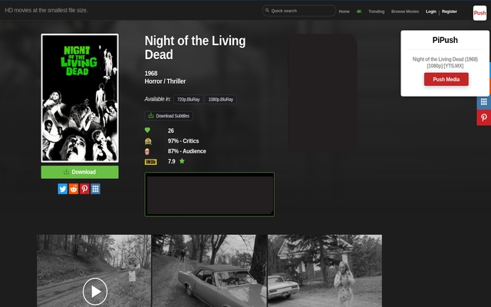Screen dimensions: 491x307
Task: Select the 720p.BluRay quality option
Action: point(188,99)
